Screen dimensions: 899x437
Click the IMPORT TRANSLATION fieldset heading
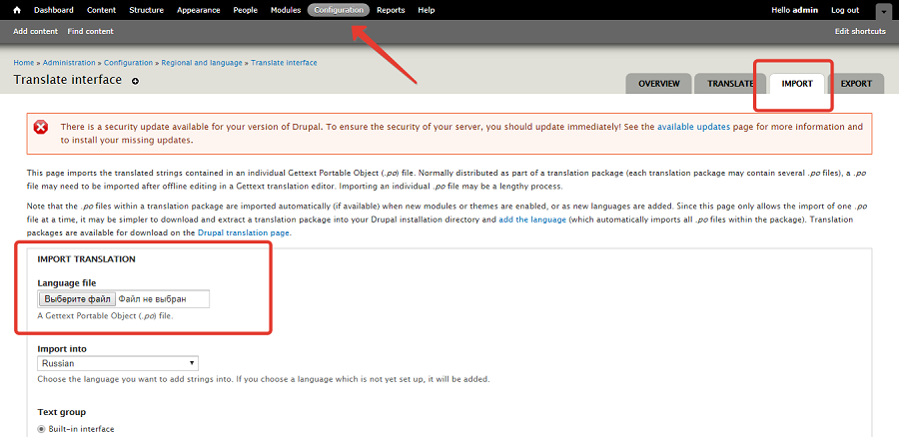[x=86, y=259]
